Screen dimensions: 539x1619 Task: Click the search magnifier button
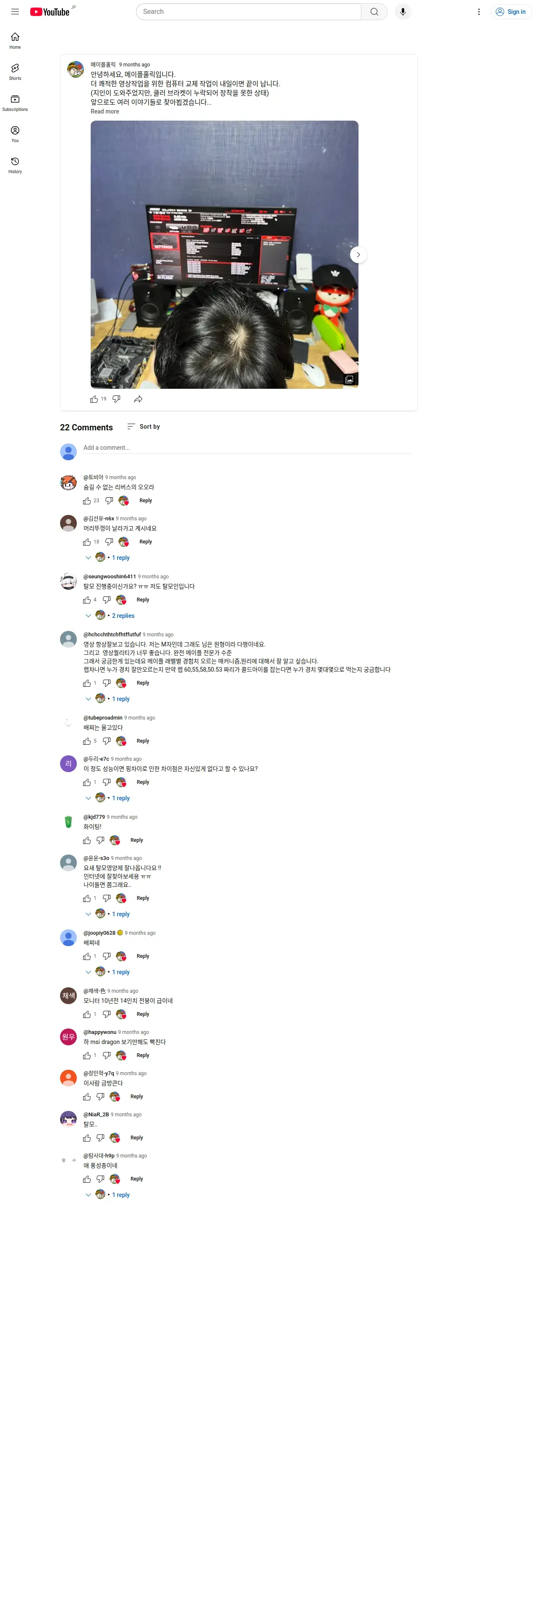tap(374, 12)
